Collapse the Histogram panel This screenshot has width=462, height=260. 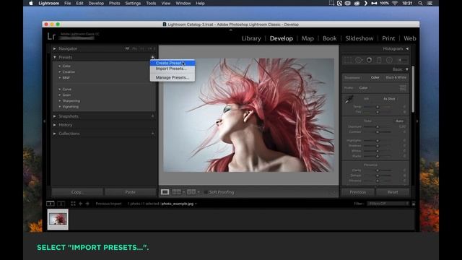point(407,48)
